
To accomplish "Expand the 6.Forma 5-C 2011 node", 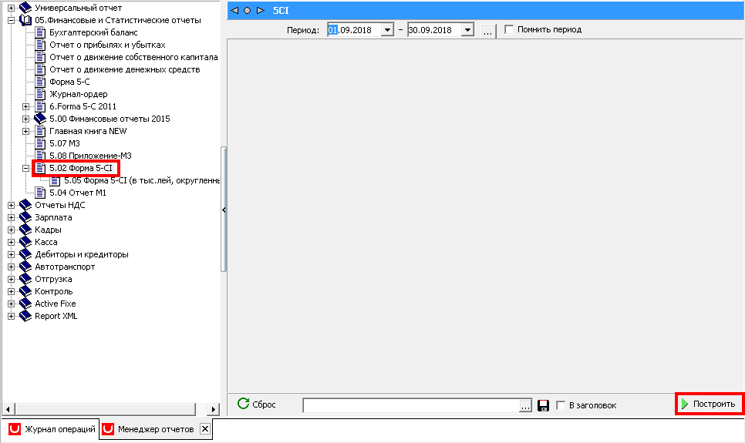I will 26,106.
